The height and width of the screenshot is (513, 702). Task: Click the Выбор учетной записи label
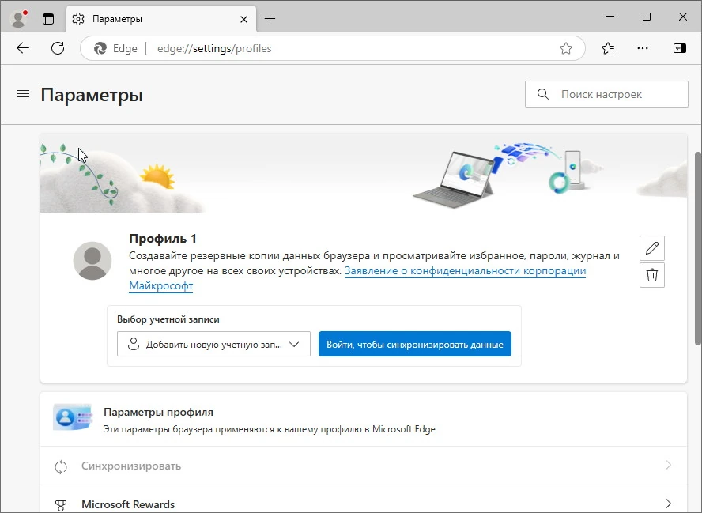(168, 319)
